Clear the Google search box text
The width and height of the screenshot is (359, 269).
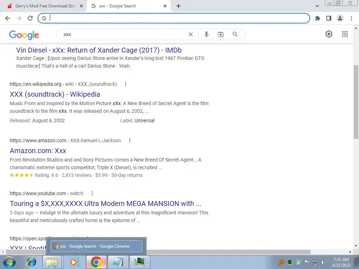(190, 34)
